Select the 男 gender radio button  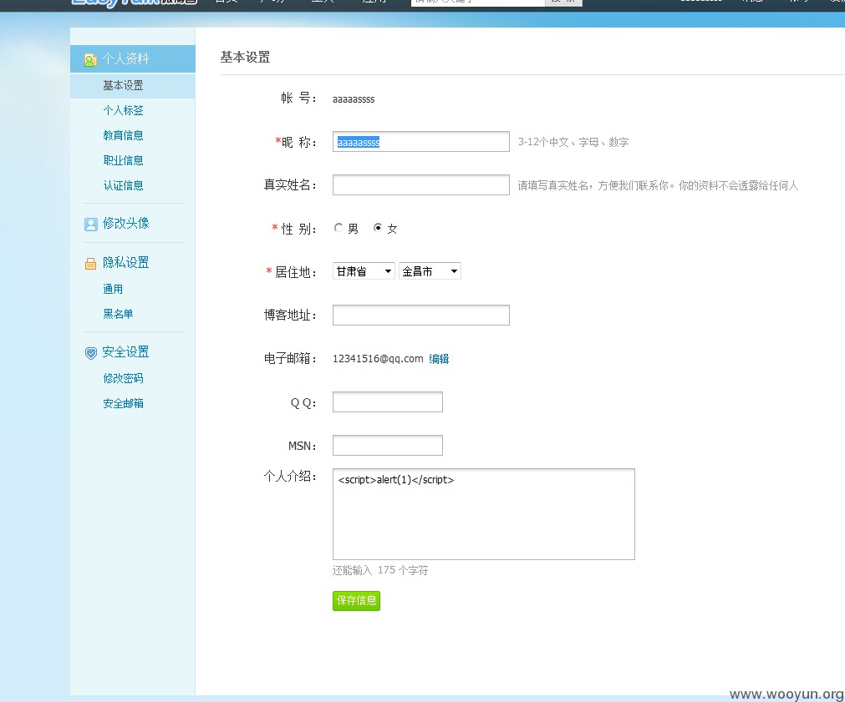[x=339, y=228]
